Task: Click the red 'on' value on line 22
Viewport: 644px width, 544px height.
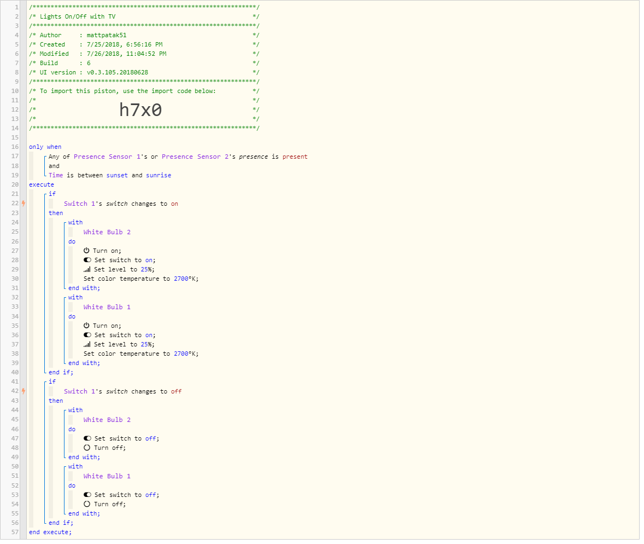Action: (174, 204)
